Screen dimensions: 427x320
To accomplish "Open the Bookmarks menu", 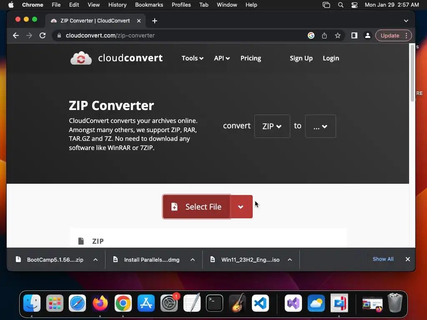I will (x=149, y=5).
